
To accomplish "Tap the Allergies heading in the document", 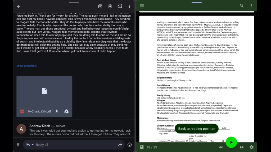I will pyautogui.click(x=161, y=100).
